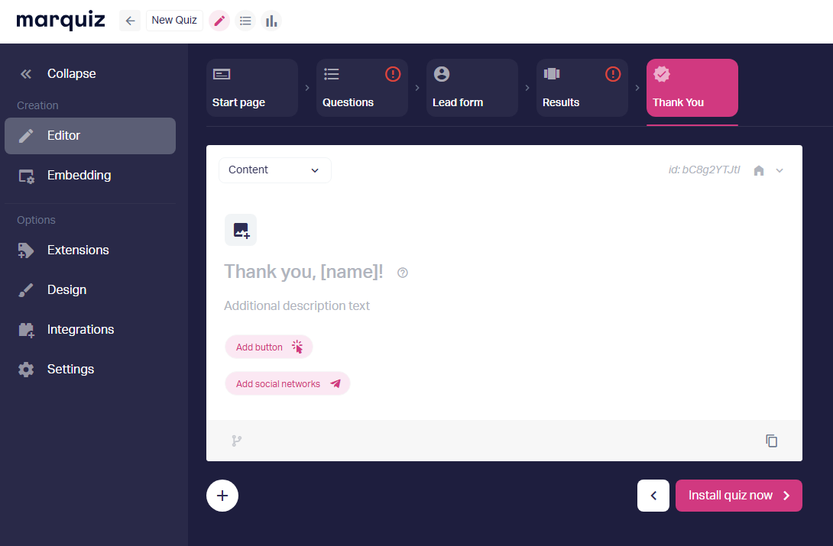The width and height of the screenshot is (833, 546).
Task: Open Design in the sidebar
Action: [66, 289]
